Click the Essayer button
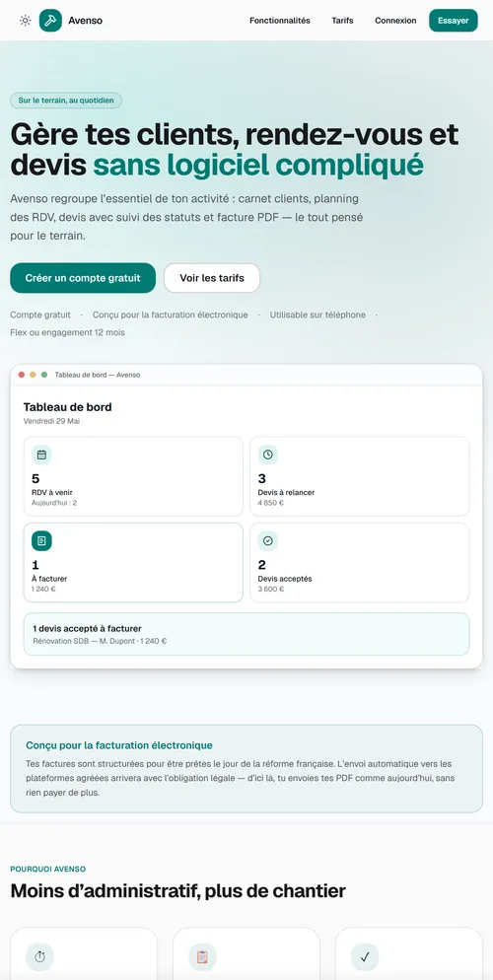493x980 pixels. [x=453, y=21]
